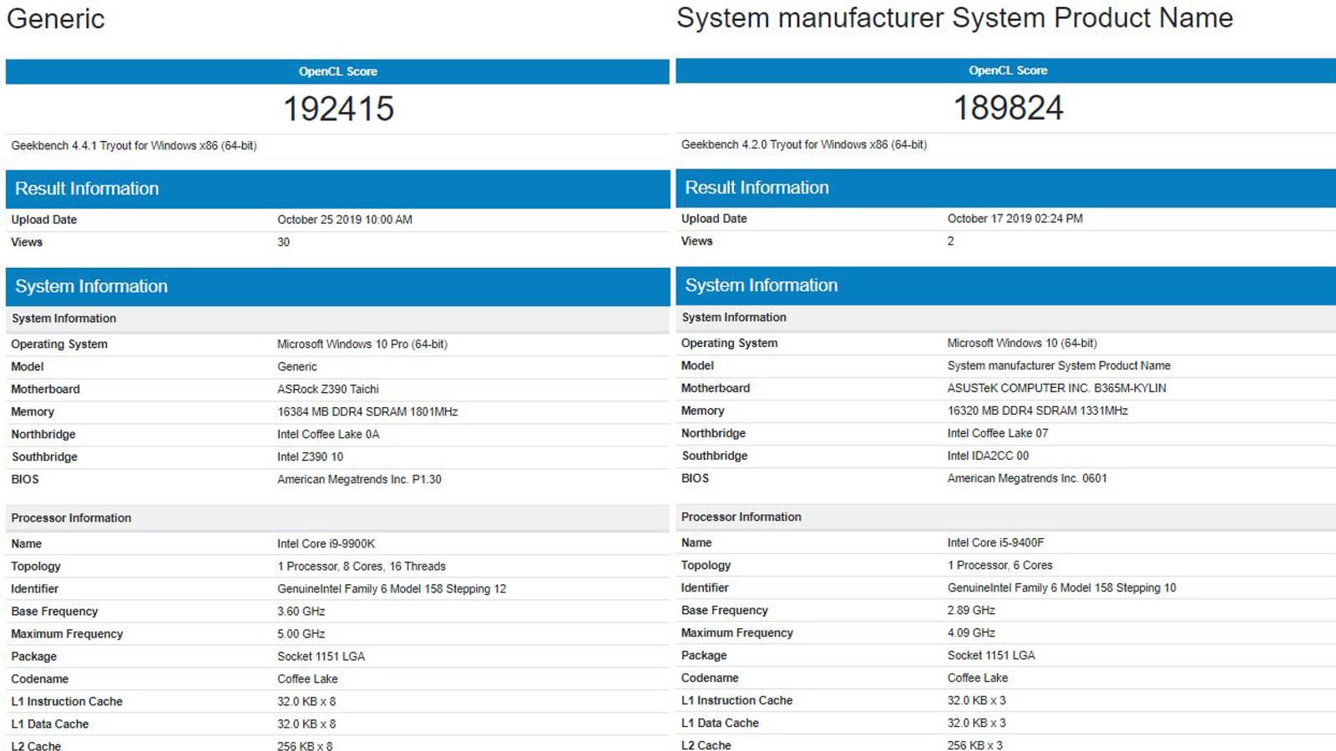Select 'Microsoft Windows 10 Pro (64-bit)' operating system value
Screen dimensions: 1336x751
coord(362,344)
